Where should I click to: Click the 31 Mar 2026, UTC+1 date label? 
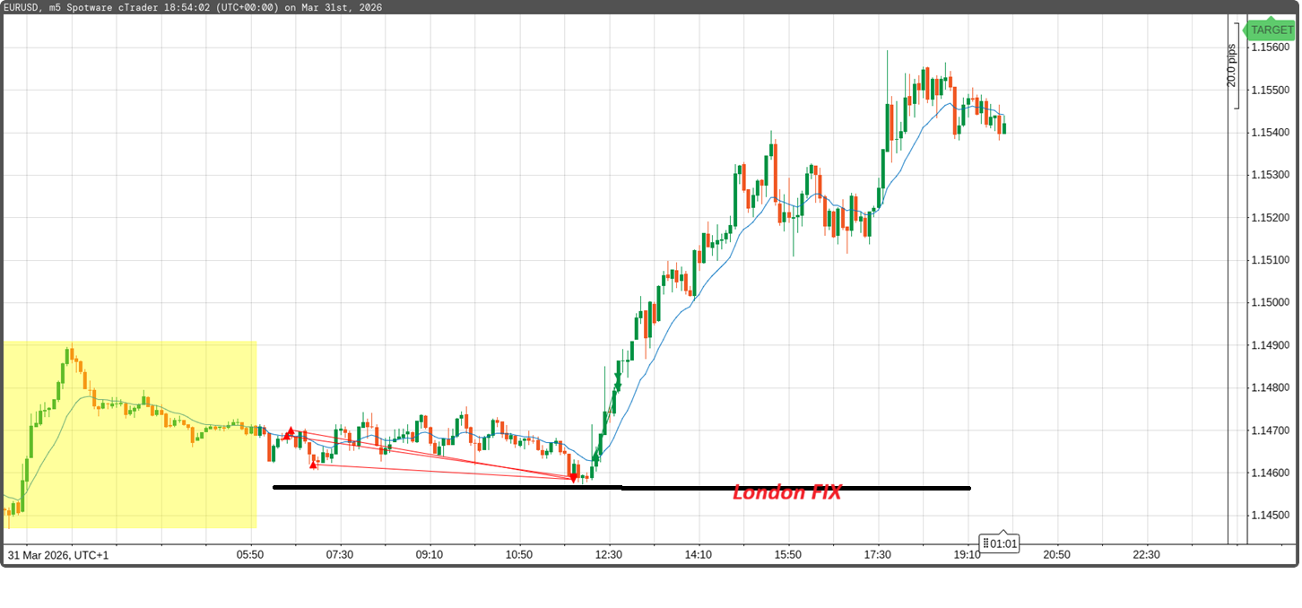click(58, 555)
